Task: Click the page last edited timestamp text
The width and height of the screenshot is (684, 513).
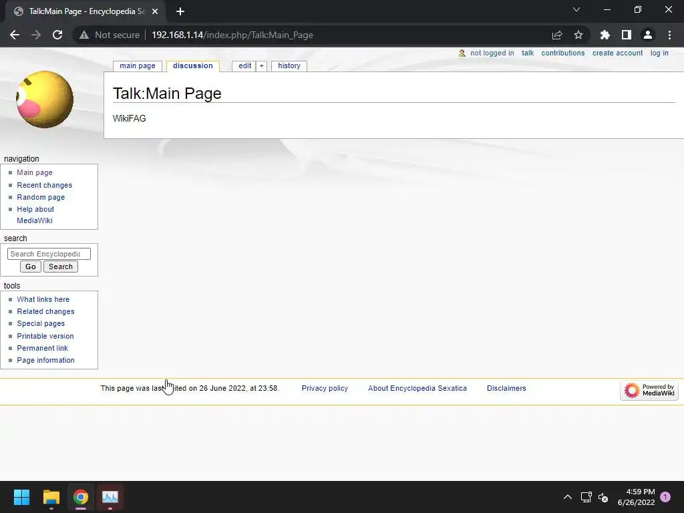Action: [x=190, y=388]
